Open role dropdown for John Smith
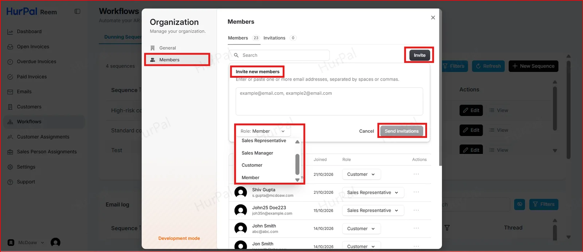The height and width of the screenshot is (252, 583). click(361, 229)
